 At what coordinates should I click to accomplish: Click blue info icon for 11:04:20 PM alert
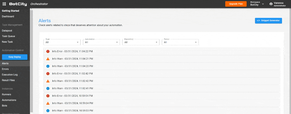point(48,66)
